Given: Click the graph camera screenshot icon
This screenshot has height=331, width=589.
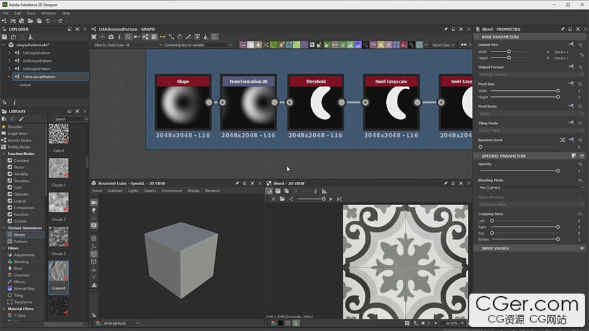Looking at the screenshot, I should 111,37.
